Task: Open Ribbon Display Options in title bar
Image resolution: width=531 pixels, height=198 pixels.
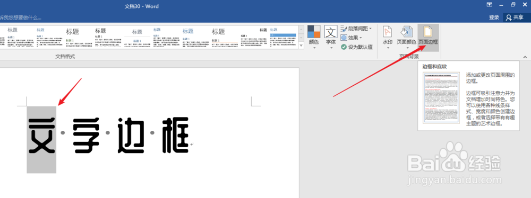Action: [x=490, y=4]
